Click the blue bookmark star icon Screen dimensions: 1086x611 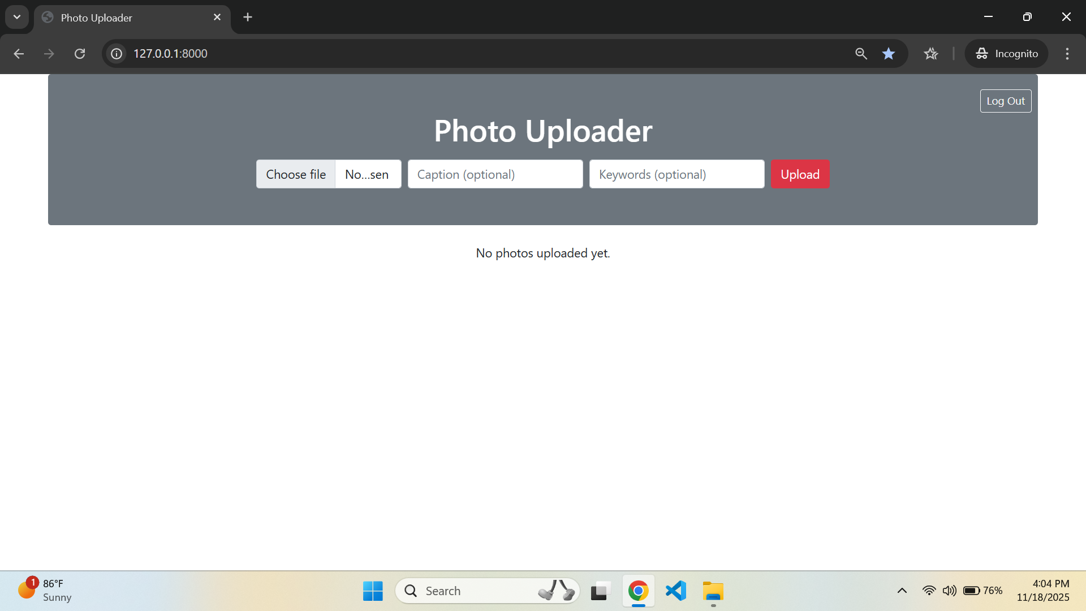pyautogui.click(x=889, y=54)
